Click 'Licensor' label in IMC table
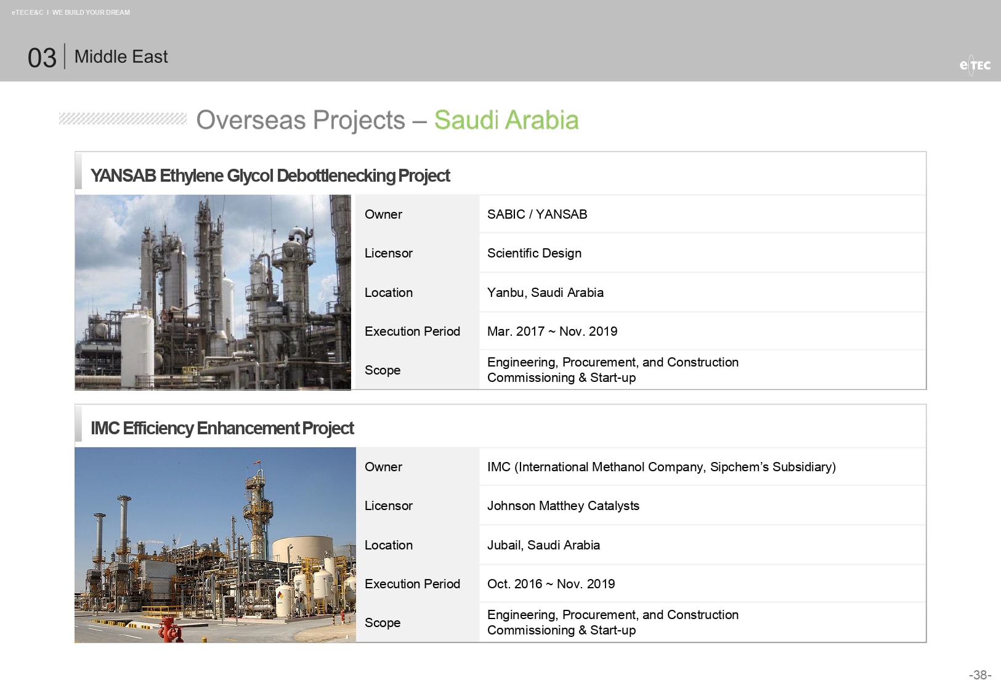1001x693 pixels. click(x=388, y=506)
